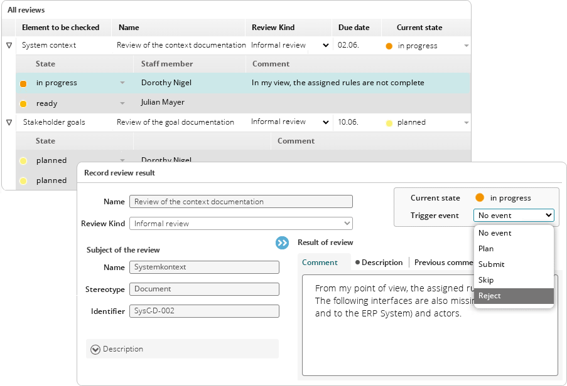Sort by Name column header
567x386 pixels.
129,28
